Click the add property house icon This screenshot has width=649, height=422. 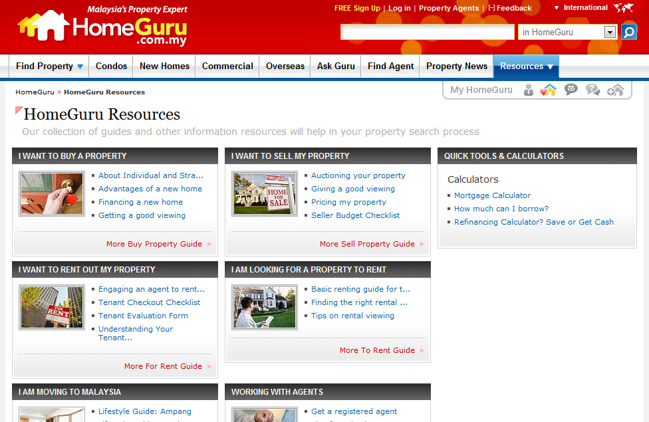point(615,90)
